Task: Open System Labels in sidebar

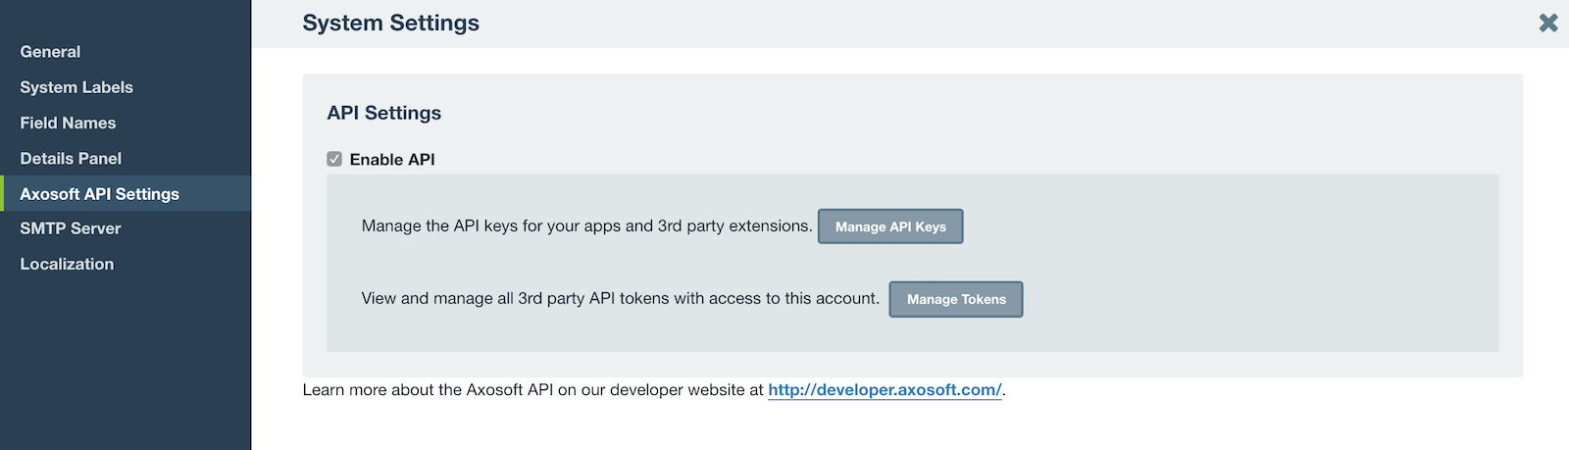Action: point(76,87)
